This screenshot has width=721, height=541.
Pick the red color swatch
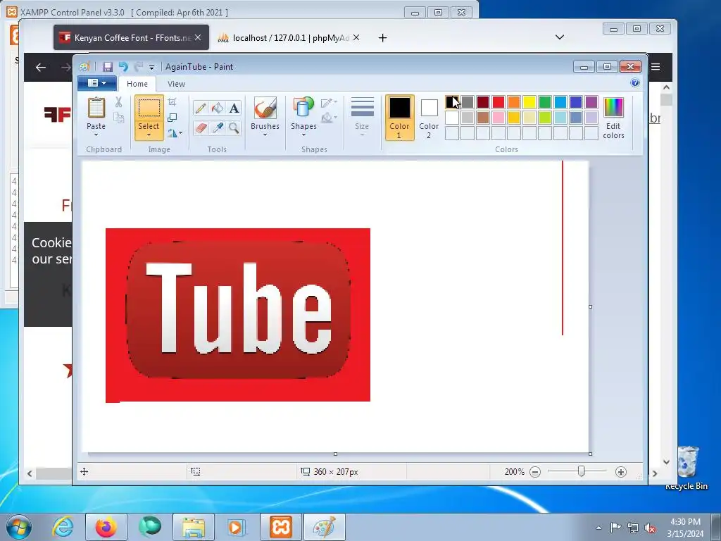coord(499,102)
